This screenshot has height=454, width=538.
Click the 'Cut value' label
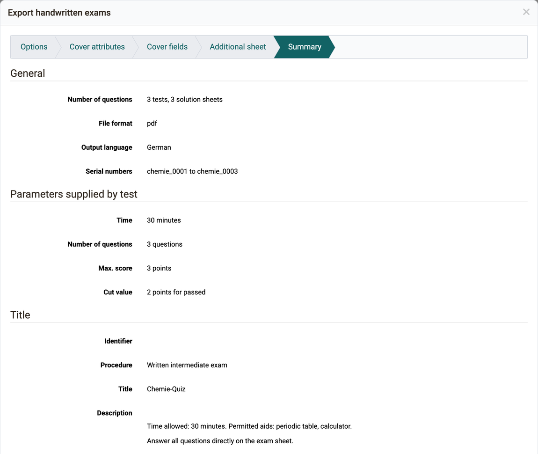[118, 293]
